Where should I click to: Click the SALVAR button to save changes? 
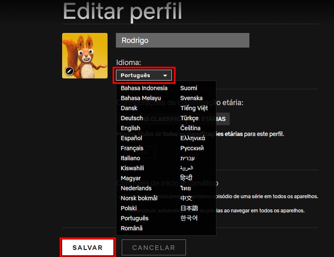pos(87,247)
